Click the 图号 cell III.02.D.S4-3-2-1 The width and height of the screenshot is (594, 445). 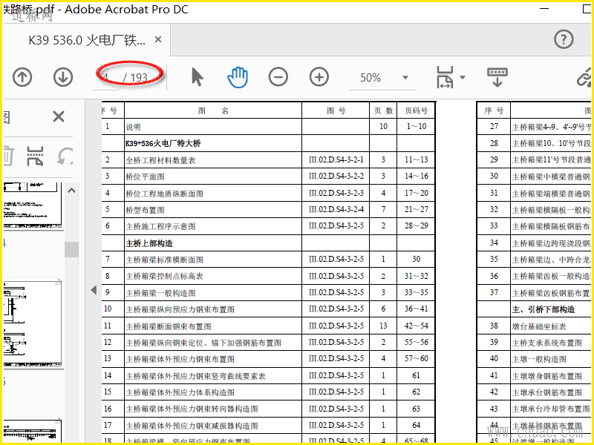click(x=336, y=160)
